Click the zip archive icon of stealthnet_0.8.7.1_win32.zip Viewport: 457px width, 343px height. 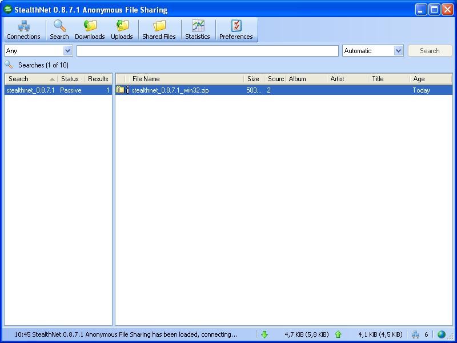click(120, 90)
